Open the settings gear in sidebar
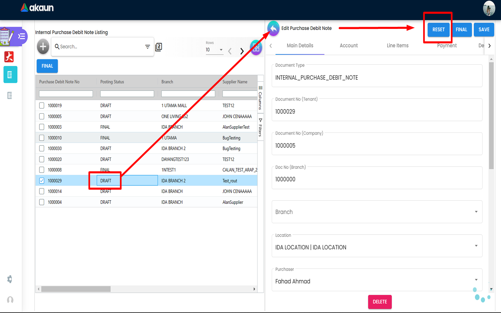The height and width of the screenshot is (313, 501). (10, 279)
